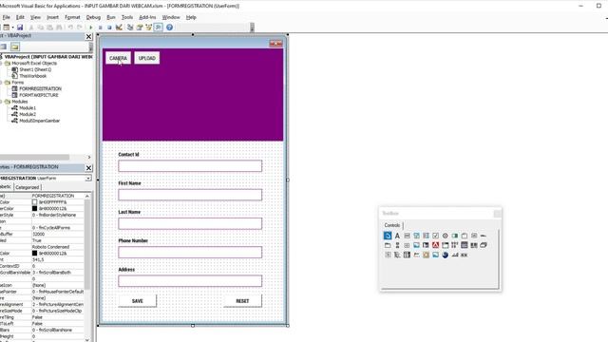Click the red close button on the UserForm

coord(275,44)
